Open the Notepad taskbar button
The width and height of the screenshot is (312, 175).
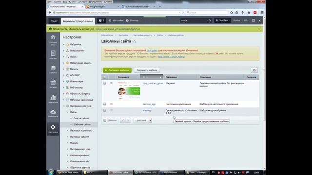tap(197, 173)
